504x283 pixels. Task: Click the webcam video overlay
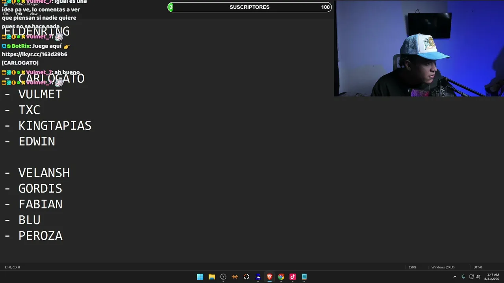pyautogui.click(x=419, y=48)
